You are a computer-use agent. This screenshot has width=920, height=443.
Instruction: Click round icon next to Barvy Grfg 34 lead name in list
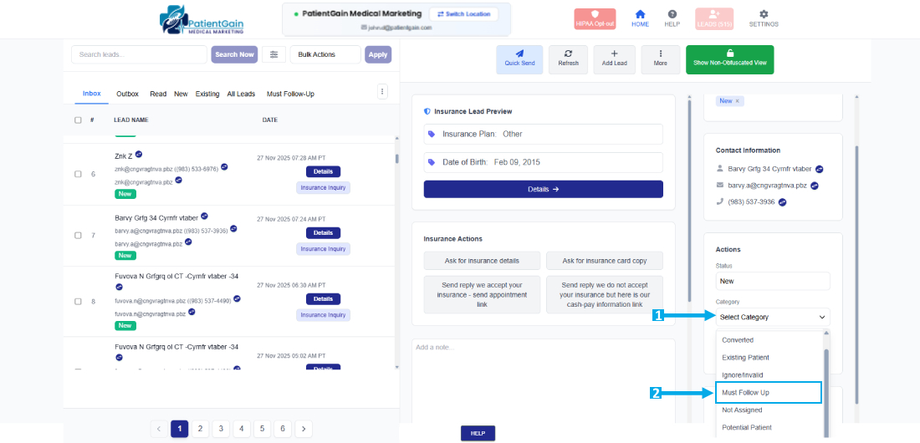204,216
